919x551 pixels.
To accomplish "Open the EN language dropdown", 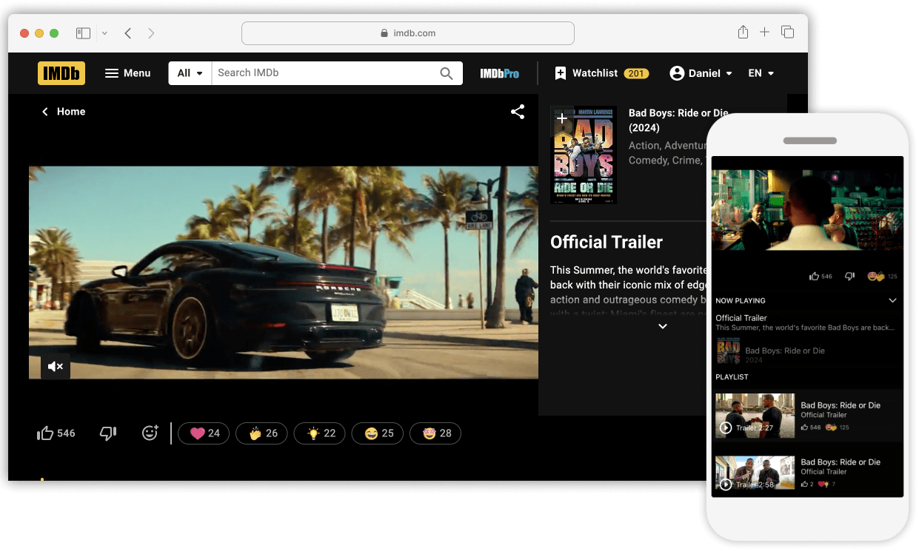I will pos(761,73).
